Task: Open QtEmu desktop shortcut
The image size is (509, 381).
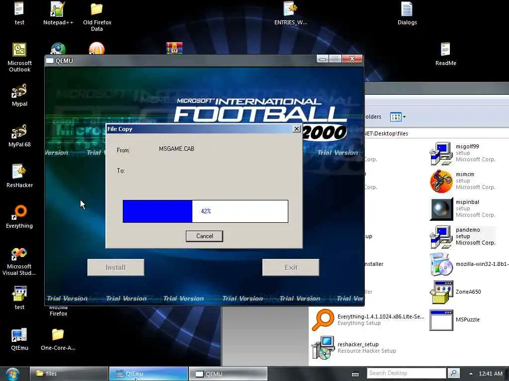Action: pyautogui.click(x=19, y=339)
